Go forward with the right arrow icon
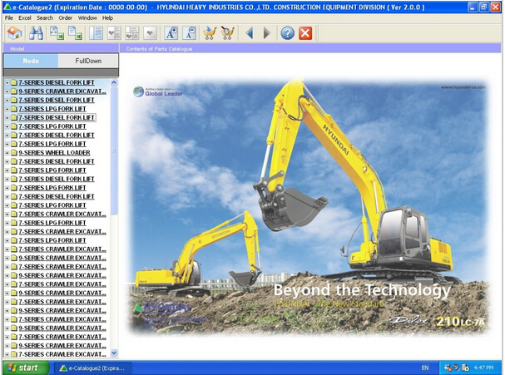Screen dimensions: 505x375 coord(267,33)
